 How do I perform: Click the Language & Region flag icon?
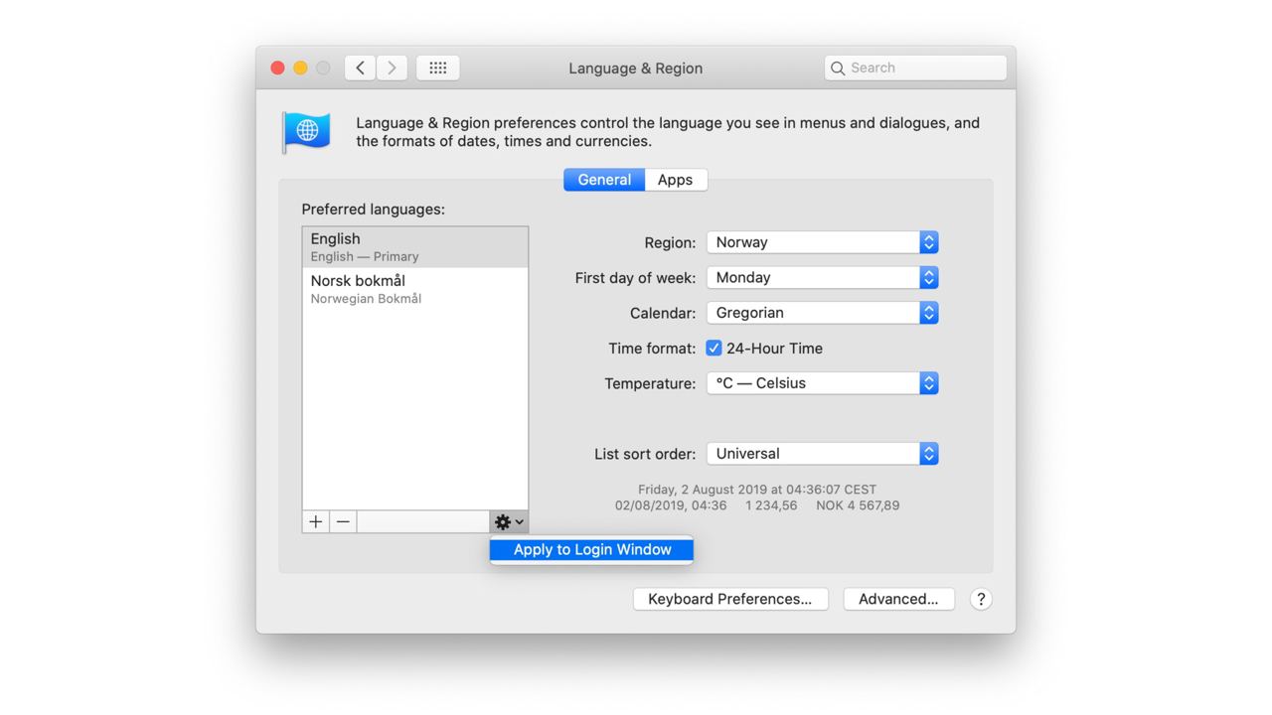[x=307, y=131]
